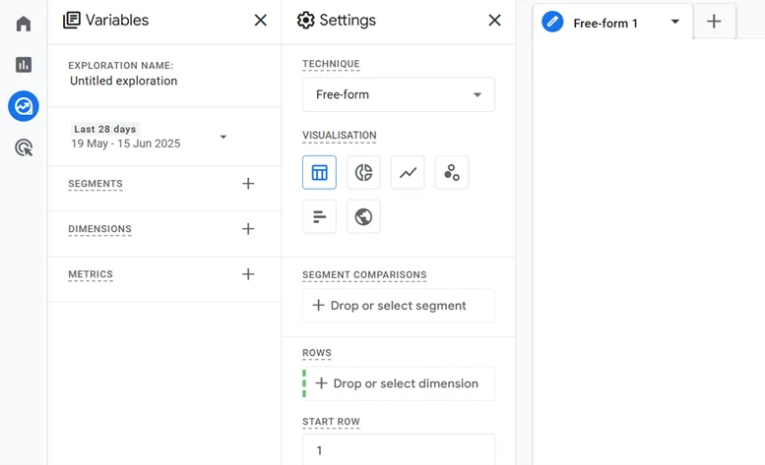
Task: Click the SEGMENTS label
Action: click(96, 184)
